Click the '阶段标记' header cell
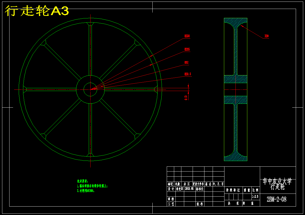This screenshot has height=215, width=305. [233, 190]
